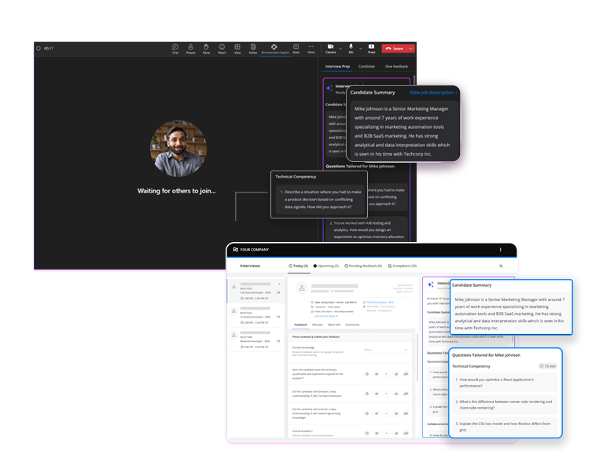
Task: Share screen with the Share icon
Action: pyautogui.click(x=371, y=49)
